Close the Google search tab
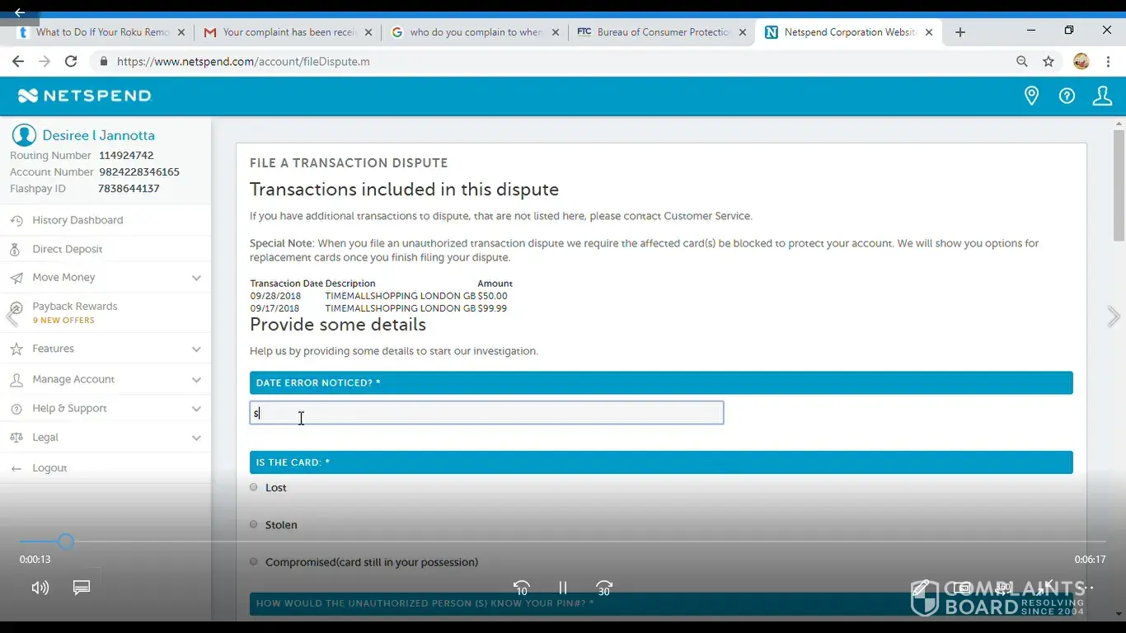The image size is (1126, 633). pyautogui.click(x=556, y=32)
